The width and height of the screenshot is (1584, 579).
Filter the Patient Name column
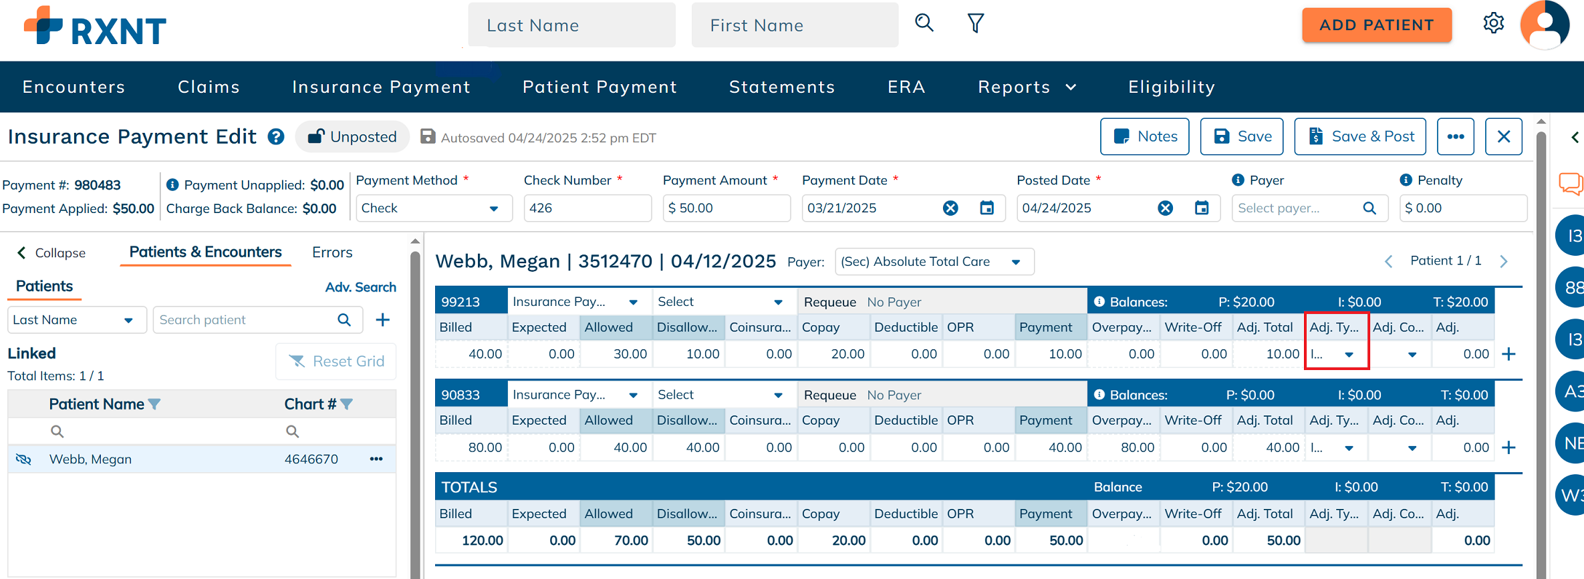[x=154, y=405]
